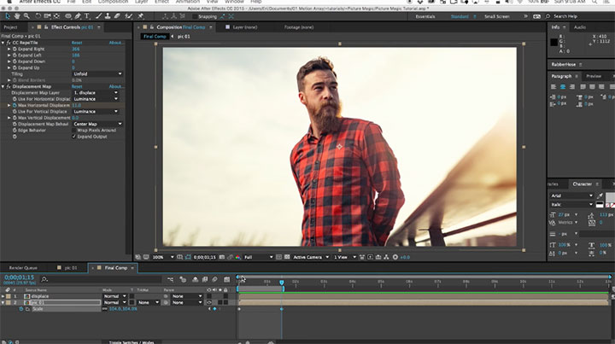Screen dimensions: 615x344
Task: Enable Wrap Pixels Around checkbox
Action: (73, 130)
